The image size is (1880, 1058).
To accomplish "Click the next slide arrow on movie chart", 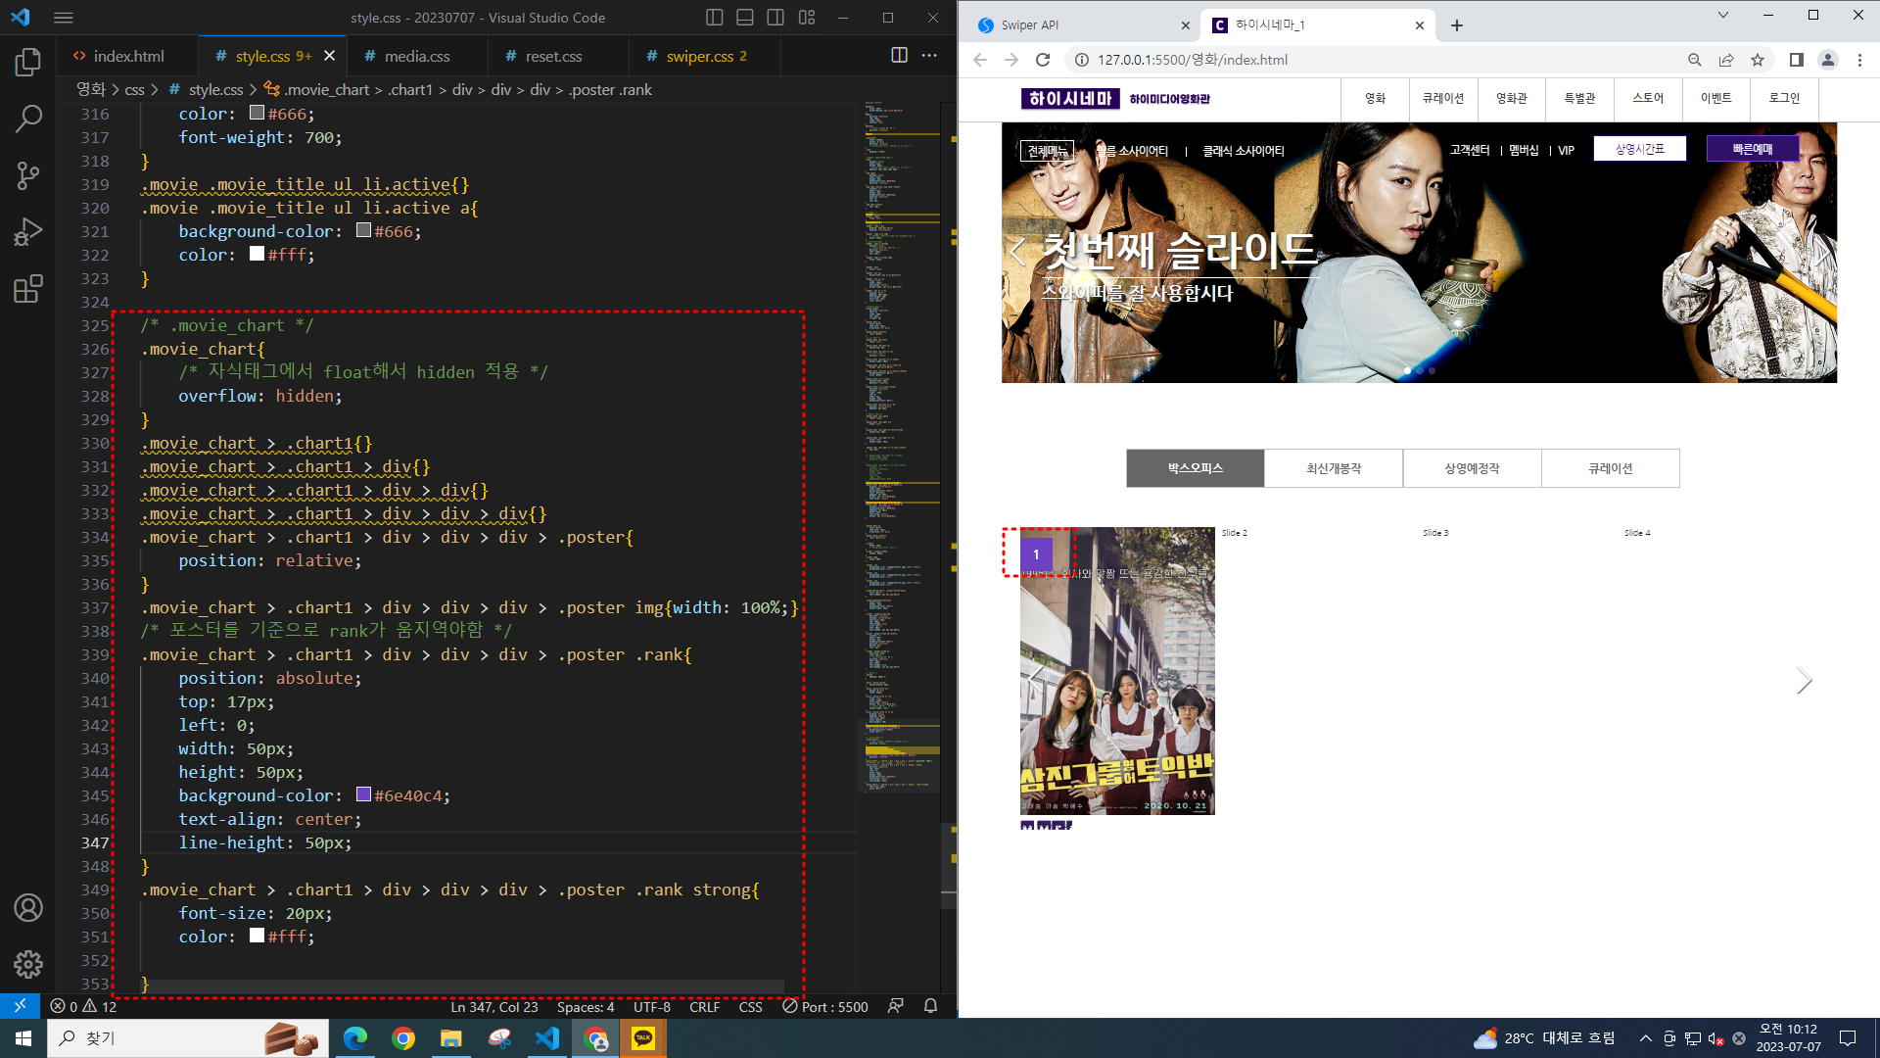I will (1804, 681).
